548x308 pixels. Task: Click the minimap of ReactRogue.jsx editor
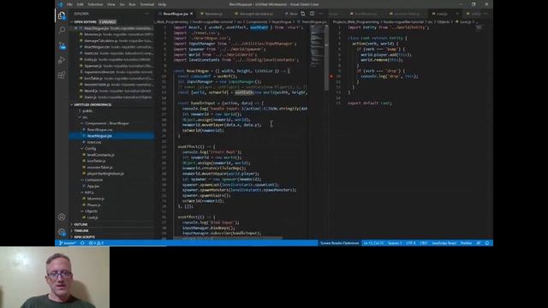coord(317,45)
